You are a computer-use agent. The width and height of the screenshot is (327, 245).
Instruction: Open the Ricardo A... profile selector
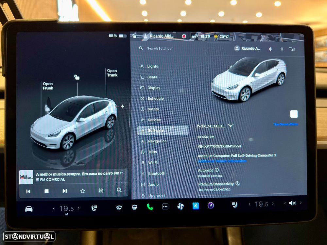(247, 48)
